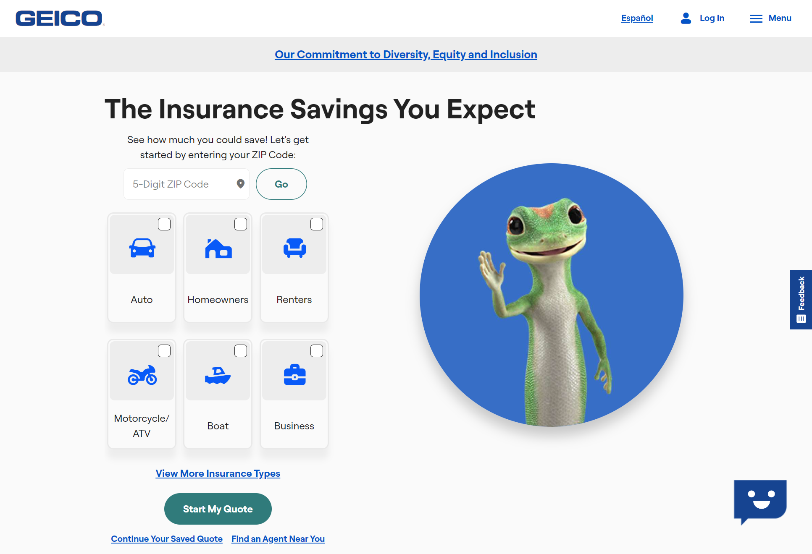Expand the Menu navigation

coord(771,18)
